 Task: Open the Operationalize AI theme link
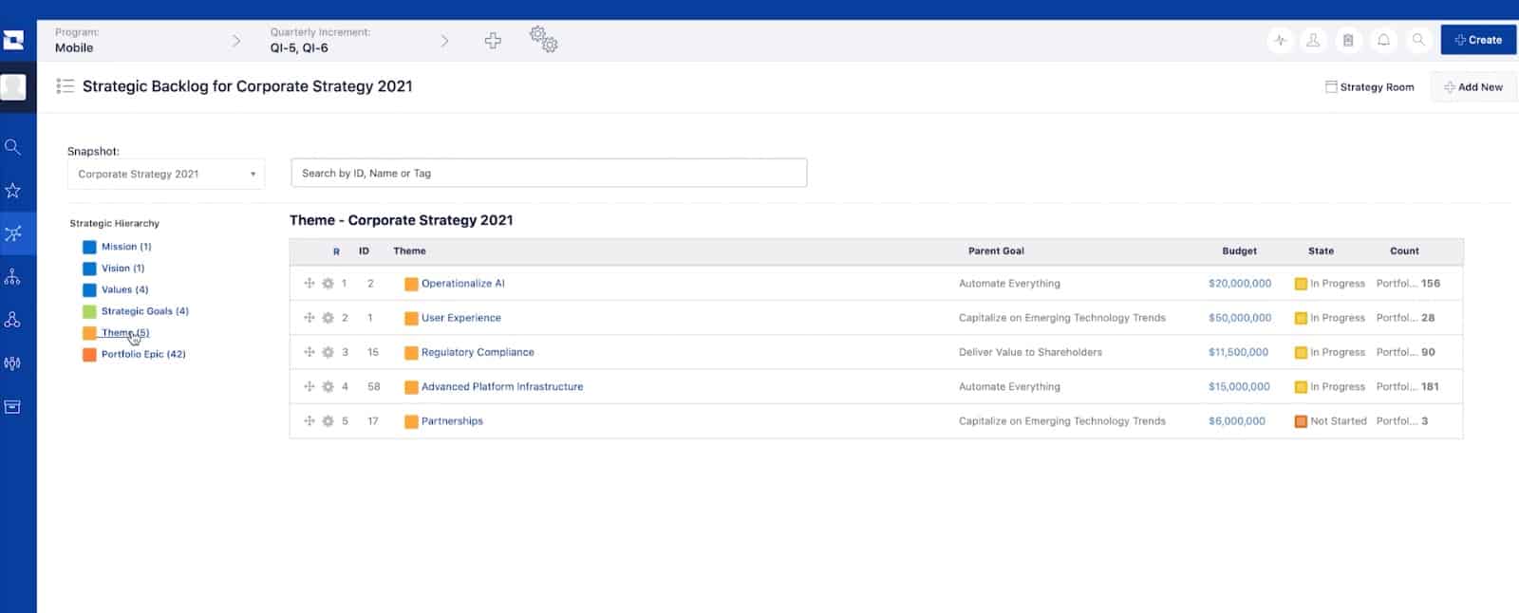(x=463, y=284)
